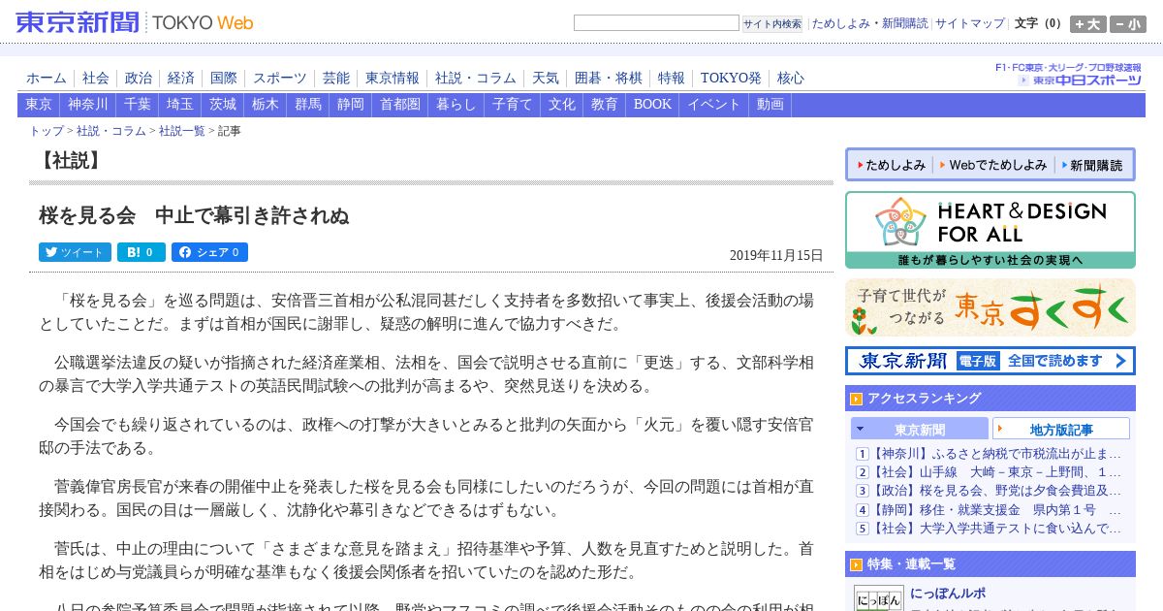Open the 社説・コラム section
The height and width of the screenshot is (611, 1163).
coord(476,79)
